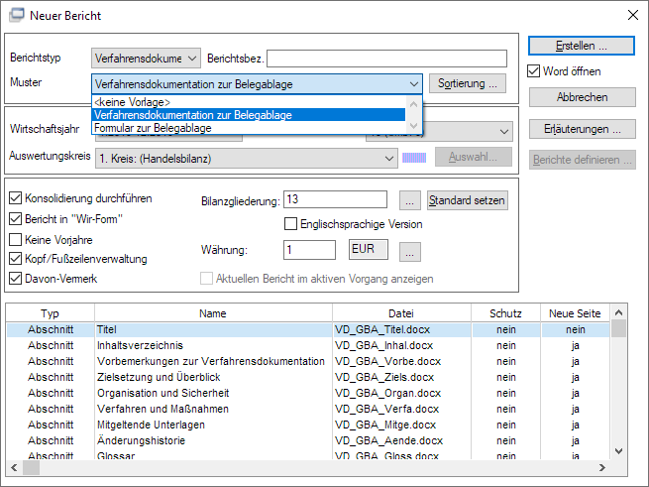Viewport: 649px width, 487px height.
Task: Open Bilanzgliederung browse ... button
Action: tap(410, 200)
